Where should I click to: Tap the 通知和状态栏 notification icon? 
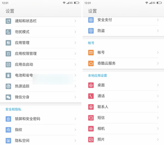(x=8, y=21)
